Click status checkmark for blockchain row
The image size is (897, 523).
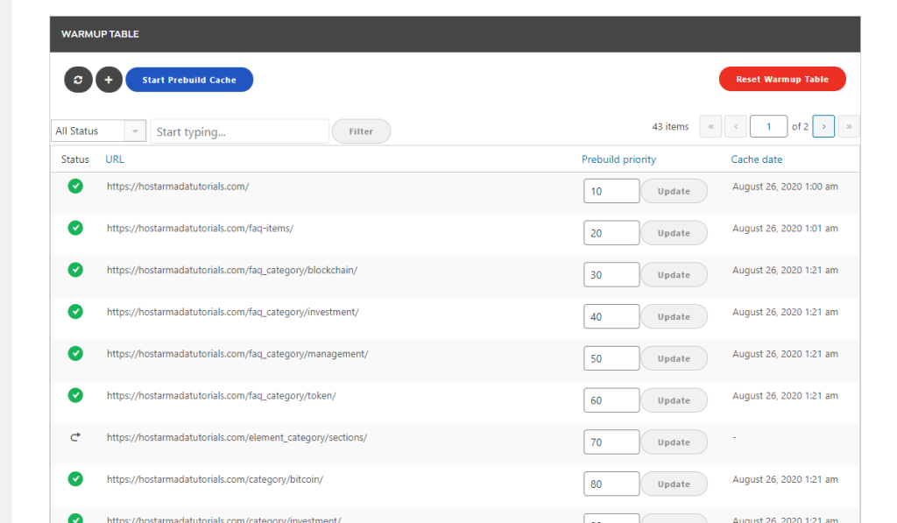75,270
